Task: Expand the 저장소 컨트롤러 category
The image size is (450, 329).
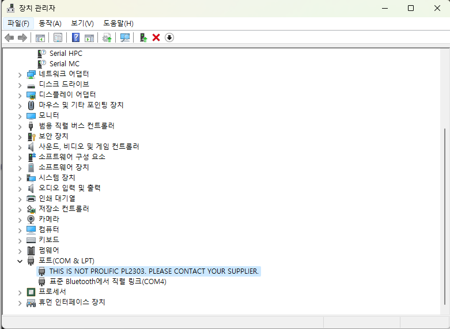Action: (20, 210)
